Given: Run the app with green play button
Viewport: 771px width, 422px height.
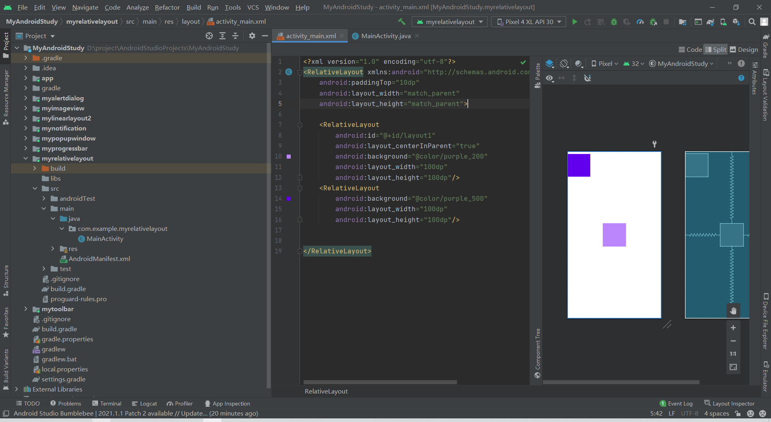Looking at the screenshot, I should pyautogui.click(x=575, y=22).
